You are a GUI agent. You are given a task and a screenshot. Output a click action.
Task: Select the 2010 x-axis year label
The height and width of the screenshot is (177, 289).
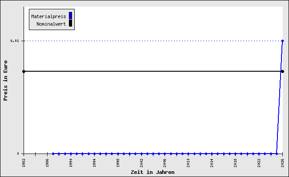tap(188, 162)
